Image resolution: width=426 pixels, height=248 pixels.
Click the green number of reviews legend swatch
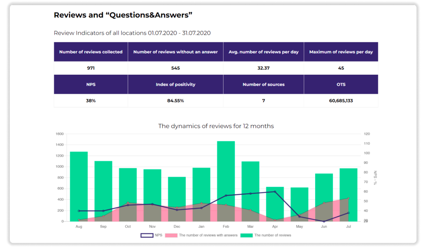pyautogui.click(x=246, y=235)
